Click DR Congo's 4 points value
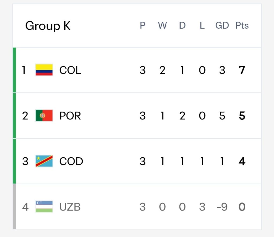This screenshot has height=237, width=274. tap(242, 161)
